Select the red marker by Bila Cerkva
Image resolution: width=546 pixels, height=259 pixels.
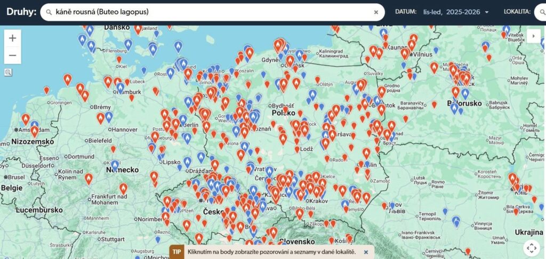click(516, 211)
